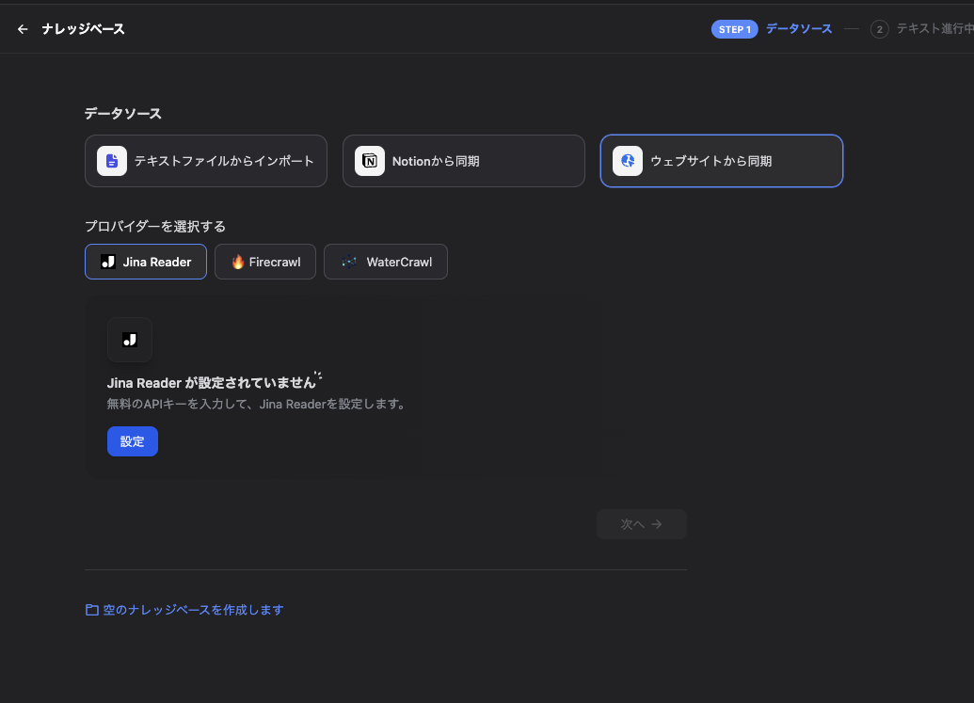This screenshot has height=703, width=974.
Task: Click the folder icon beside empty knowledge base link
Action: (91, 609)
